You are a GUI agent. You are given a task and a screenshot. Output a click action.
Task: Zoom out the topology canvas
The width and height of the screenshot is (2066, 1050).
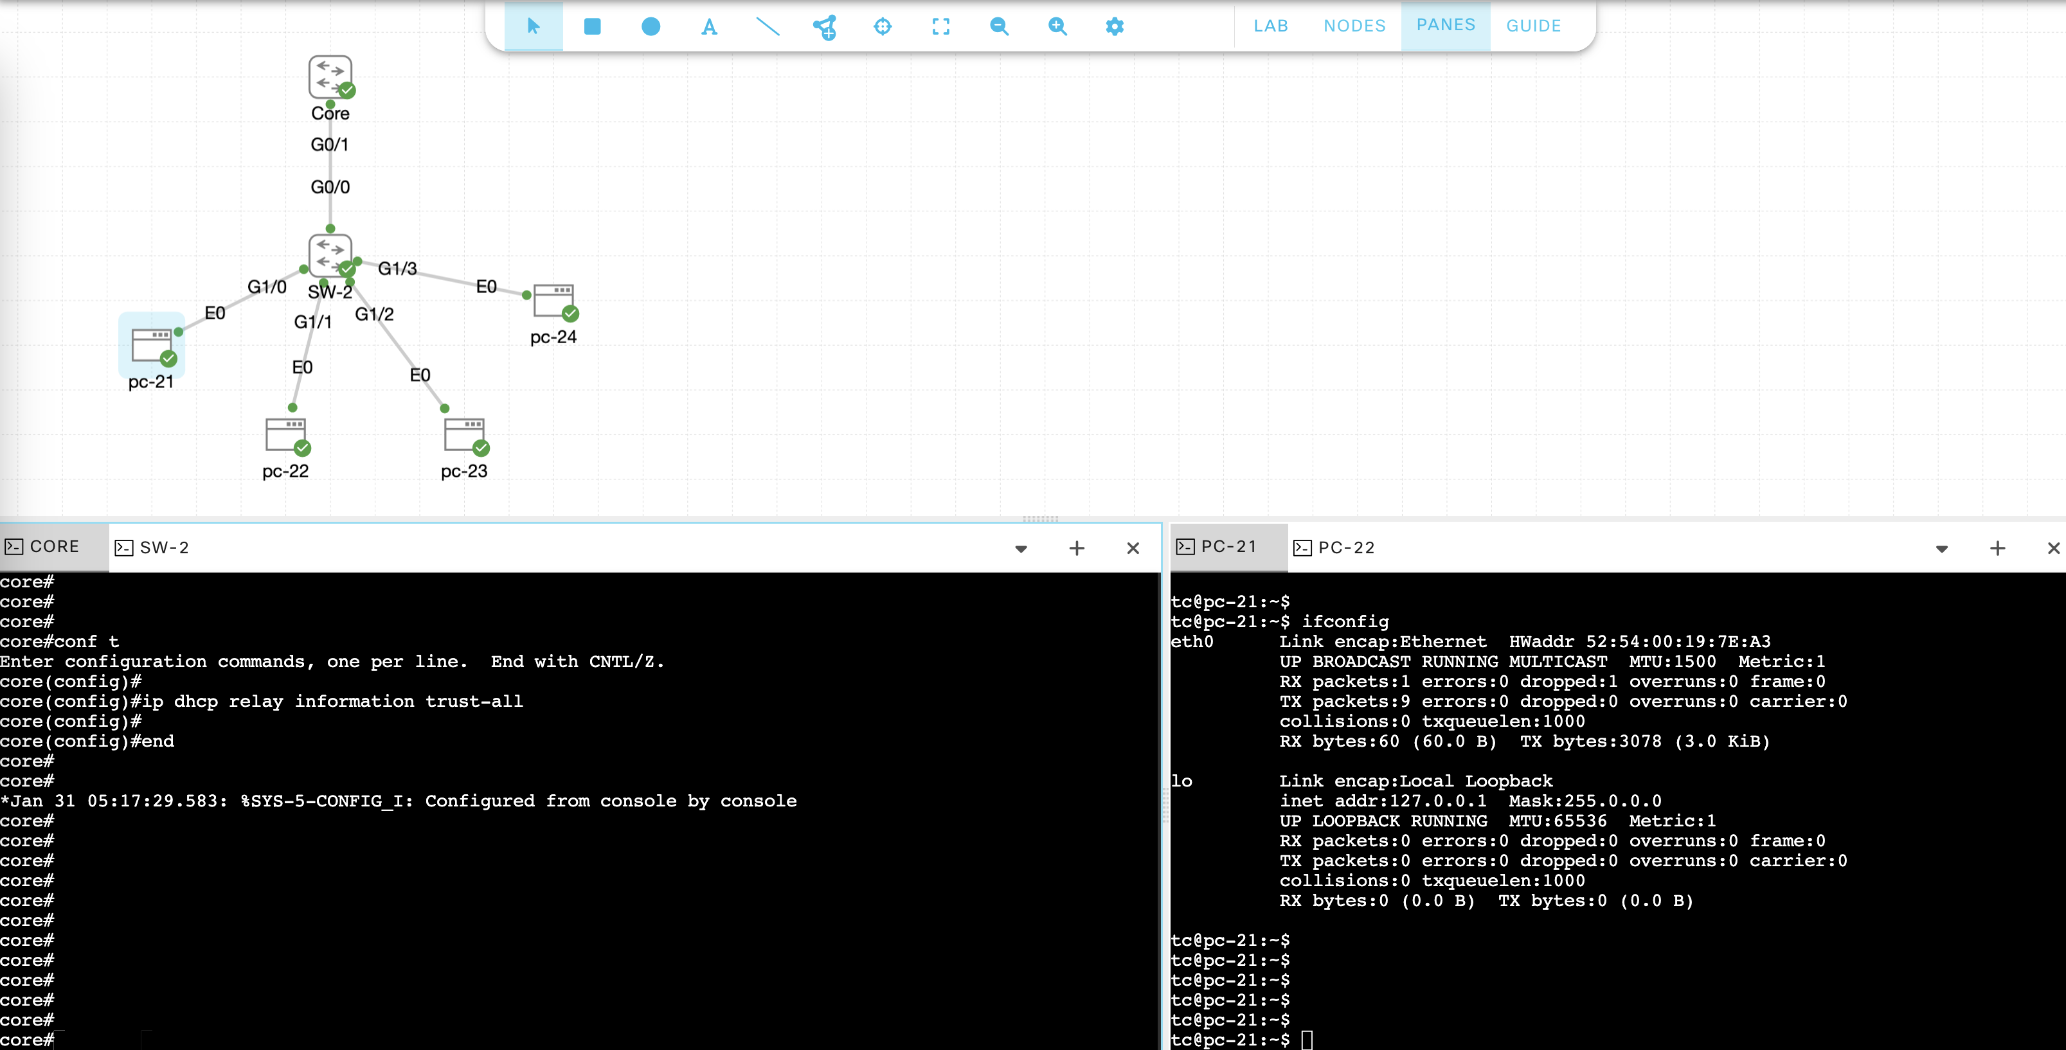[998, 26]
